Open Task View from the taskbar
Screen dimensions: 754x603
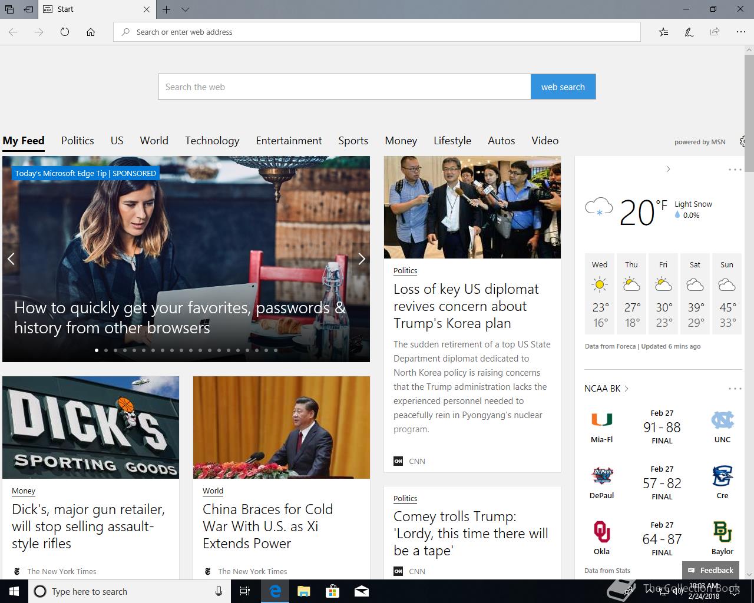[245, 591]
